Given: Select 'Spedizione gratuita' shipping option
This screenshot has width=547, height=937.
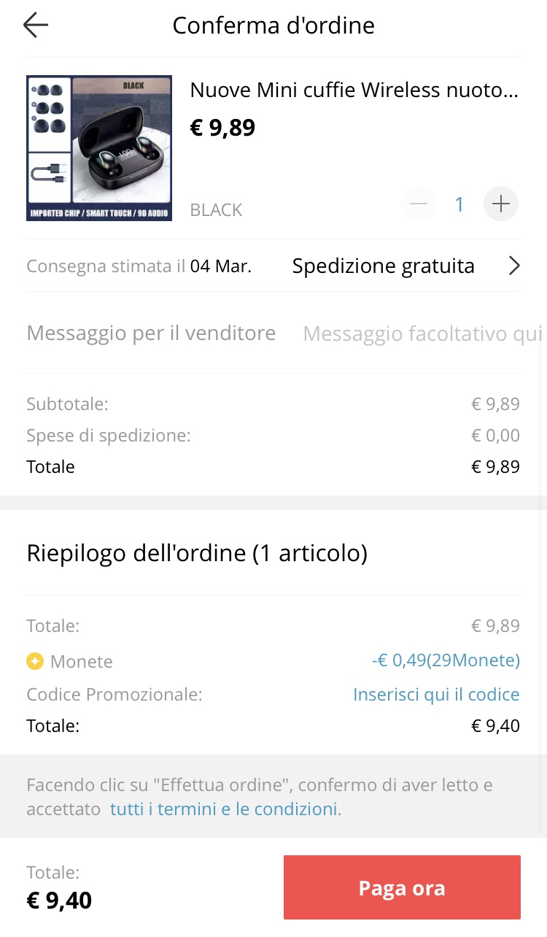Looking at the screenshot, I should (x=383, y=266).
